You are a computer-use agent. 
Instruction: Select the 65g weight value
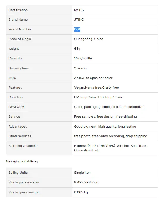coord(77,49)
